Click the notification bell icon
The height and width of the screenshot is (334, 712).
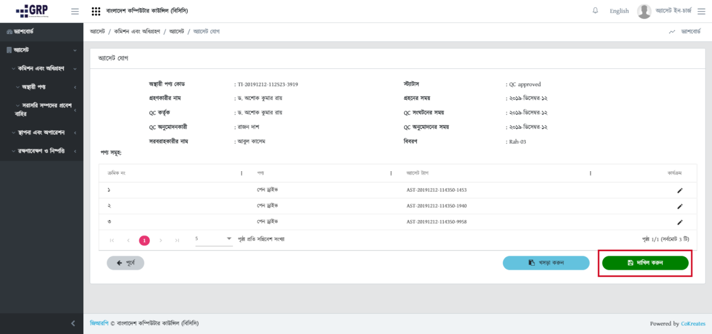pyautogui.click(x=595, y=11)
